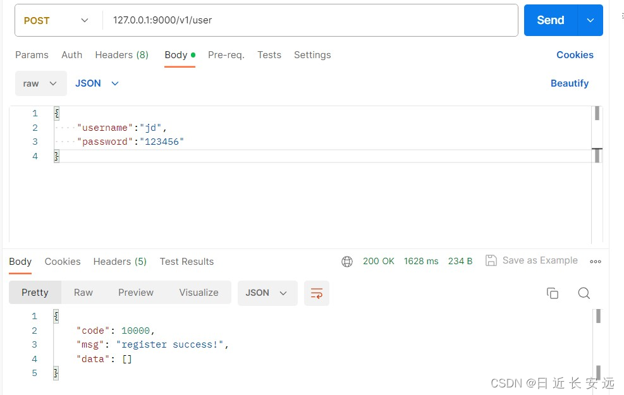The image size is (624, 395).
Task: Expand the Send button arrow options
Action: click(x=590, y=20)
